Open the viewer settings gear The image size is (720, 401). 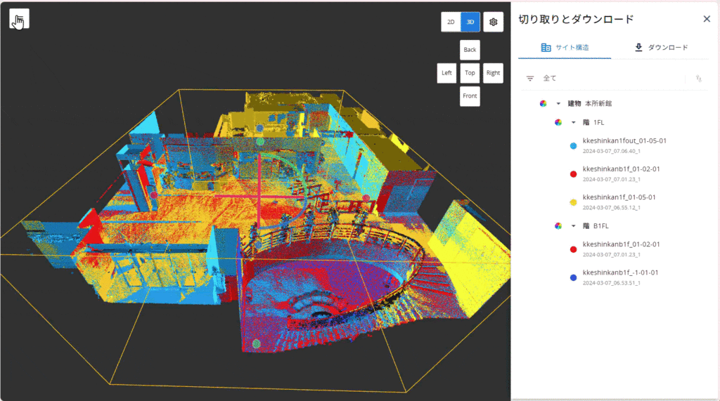tap(493, 22)
